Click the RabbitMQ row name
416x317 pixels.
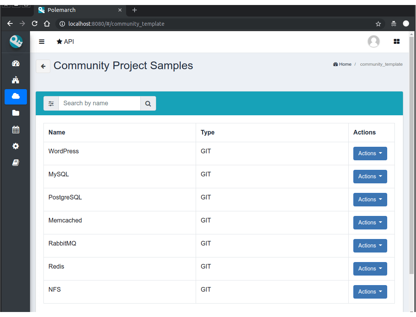tap(62, 243)
